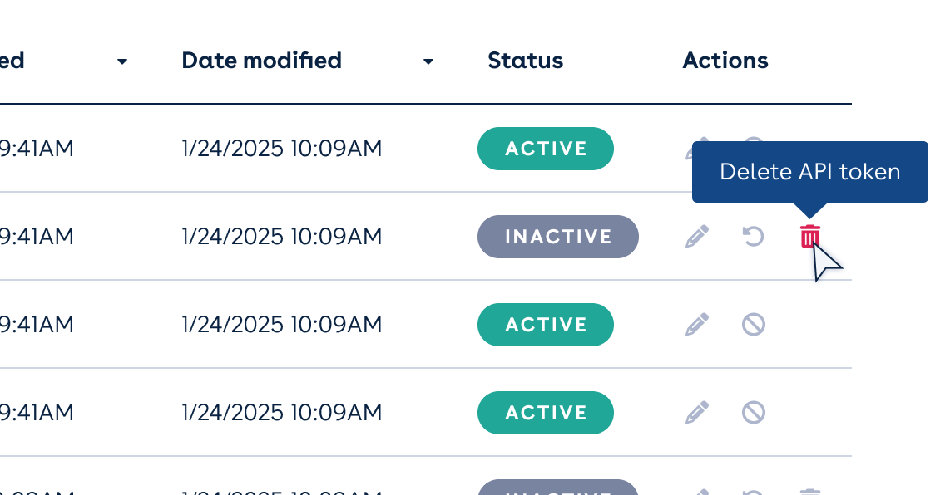
Task: Edit the bottom inactive token with its pencil icon
Action: click(x=697, y=490)
